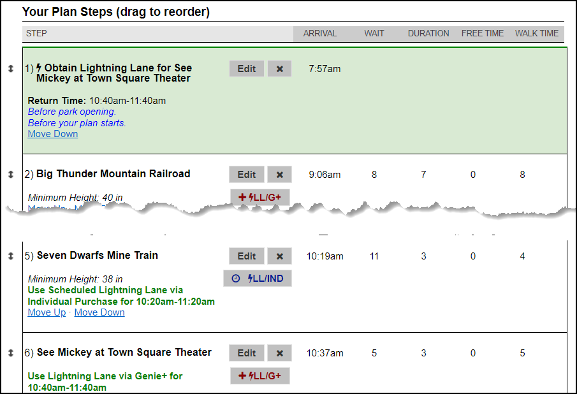Move Seven Dwarfs Mine Train up
Image resolution: width=577 pixels, height=394 pixels.
coord(47,312)
